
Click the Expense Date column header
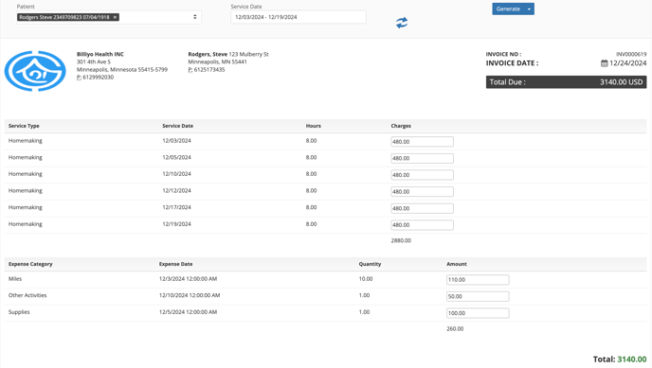[175, 264]
